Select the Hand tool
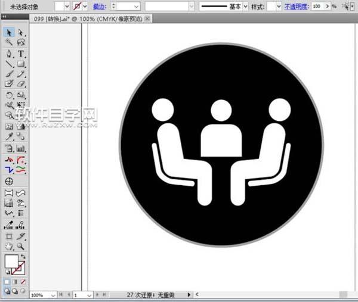The width and height of the screenshot is (358, 302). point(9,247)
